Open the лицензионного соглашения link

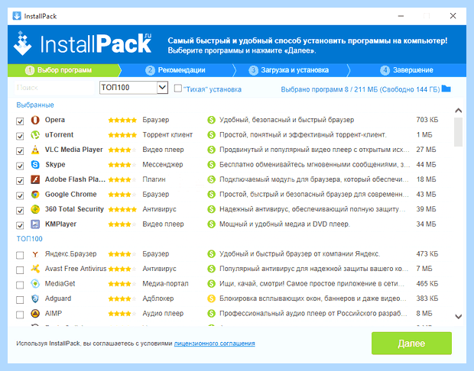[214, 344]
